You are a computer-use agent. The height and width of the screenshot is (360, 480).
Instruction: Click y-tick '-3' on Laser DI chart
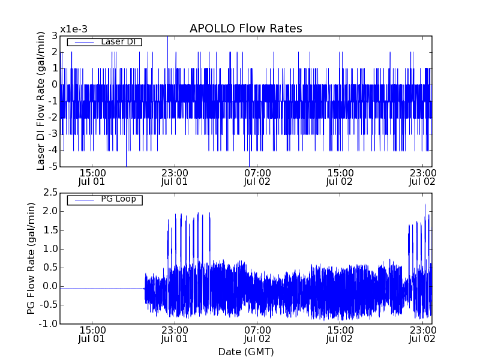(53, 134)
